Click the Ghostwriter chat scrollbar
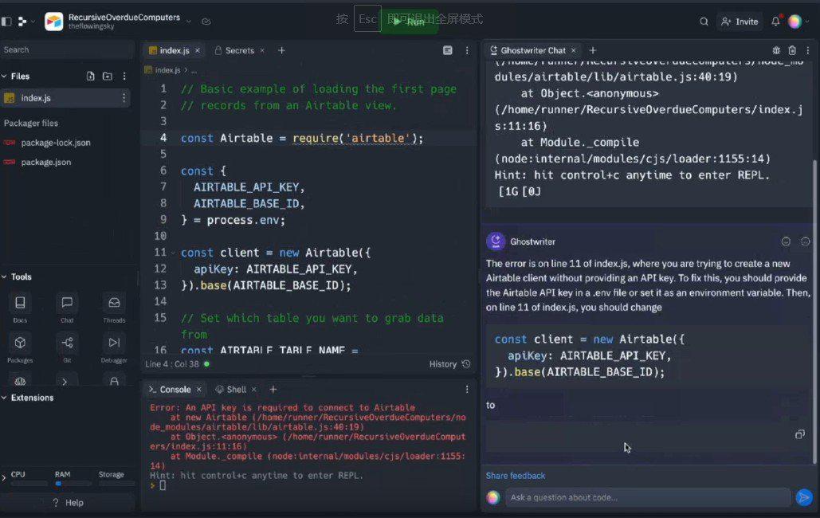 [x=814, y=312]
